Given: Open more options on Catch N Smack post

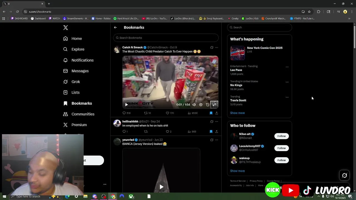Looking at the screenshot, I should tap(217, 47).
